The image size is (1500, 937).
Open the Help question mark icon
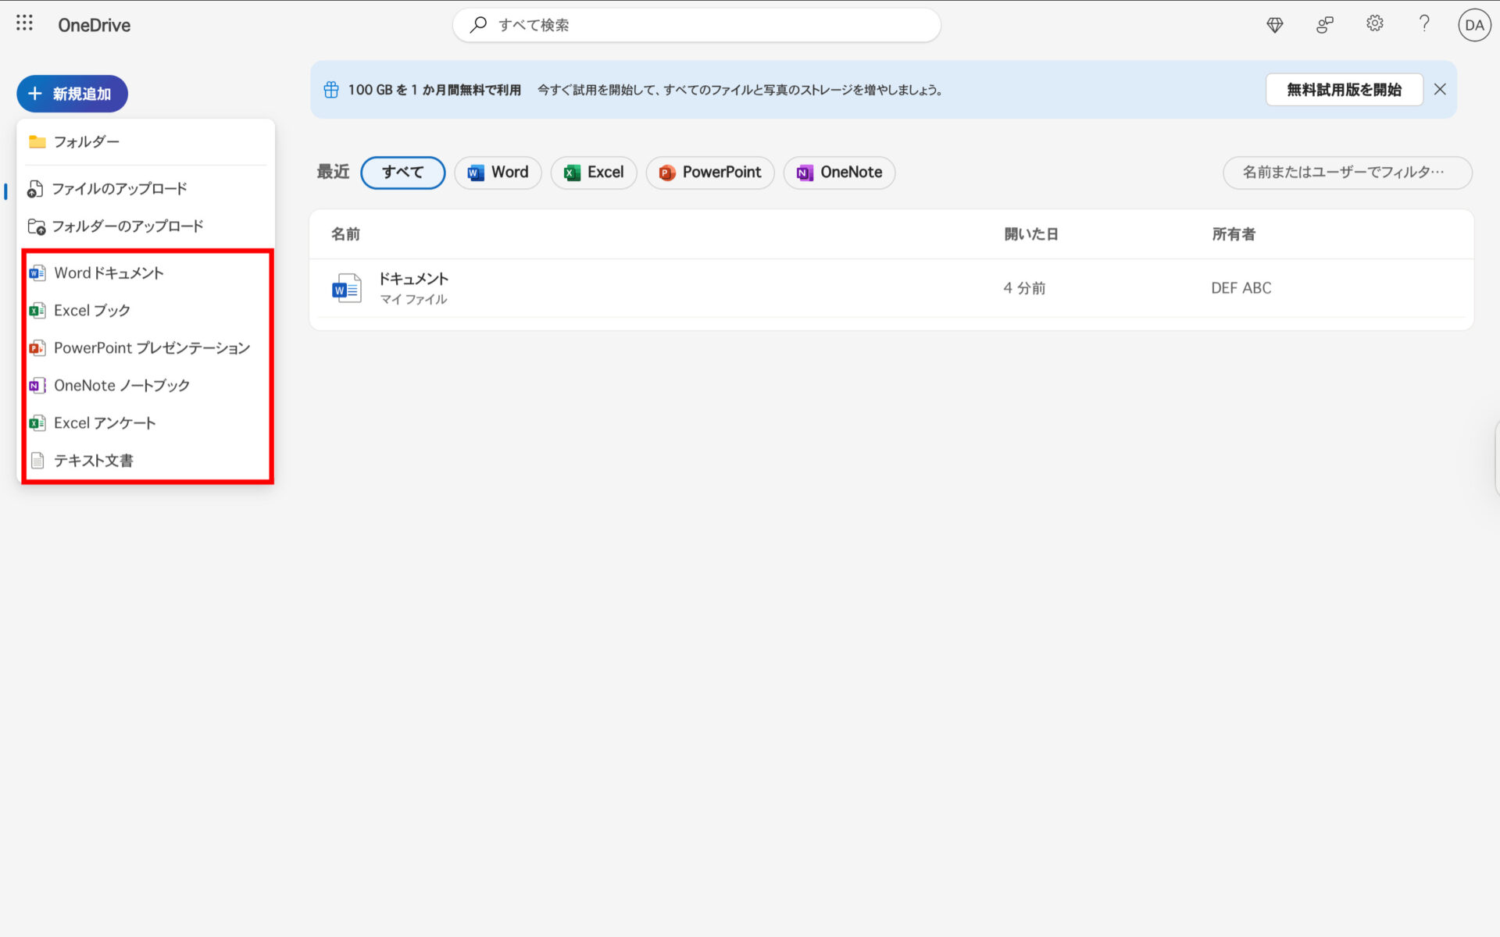coord(1423,24)
